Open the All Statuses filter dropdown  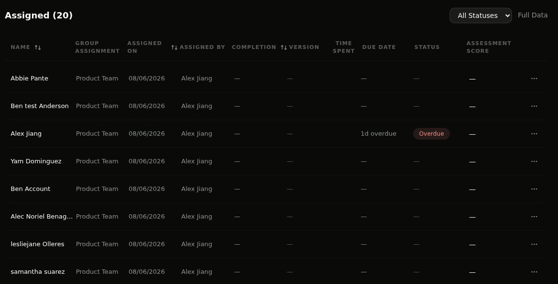pyautogui.click(x=480, y=16)
